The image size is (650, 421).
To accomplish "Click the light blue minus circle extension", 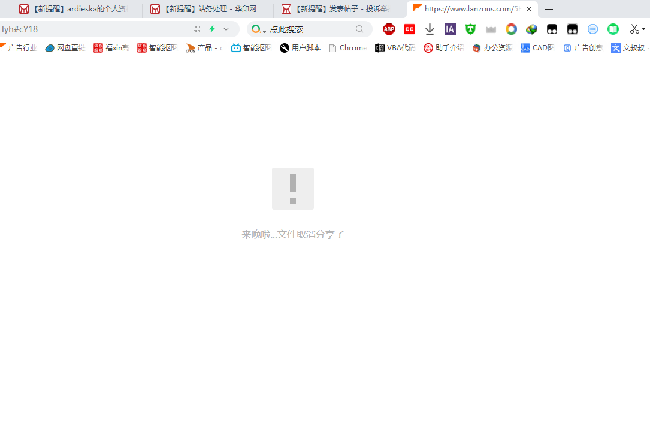I will pyautogui.click(x=593, y=29).
